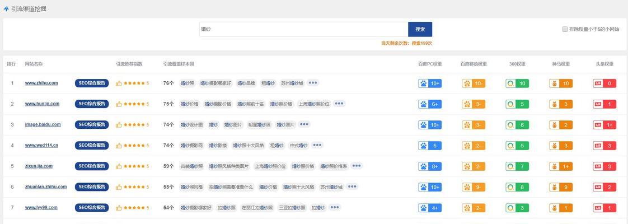Click 百度PC权重 column header

click(x=430, y=64)
